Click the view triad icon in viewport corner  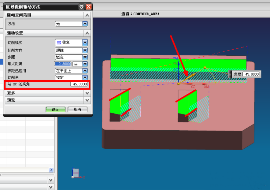pyautogui.click(x=76, y=173)
